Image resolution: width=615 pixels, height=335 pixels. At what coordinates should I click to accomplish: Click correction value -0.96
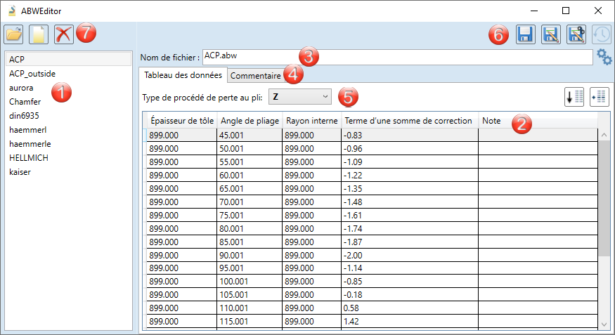coord(410,148)
